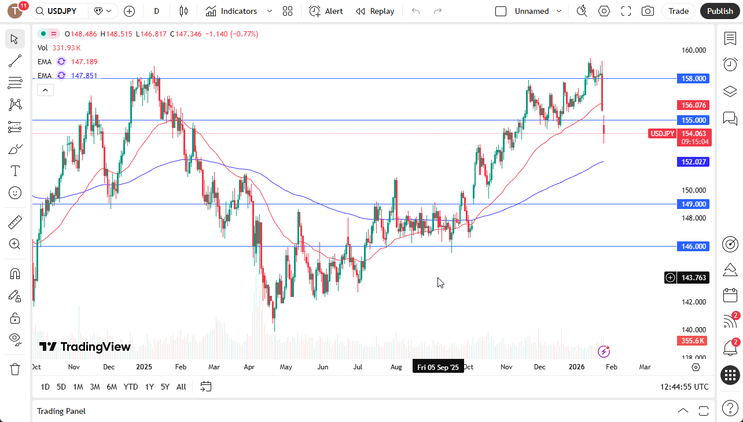Viewport: 743px width, 422px height.
Task: Open the compare or add symbol button
Action: [130, 11]
